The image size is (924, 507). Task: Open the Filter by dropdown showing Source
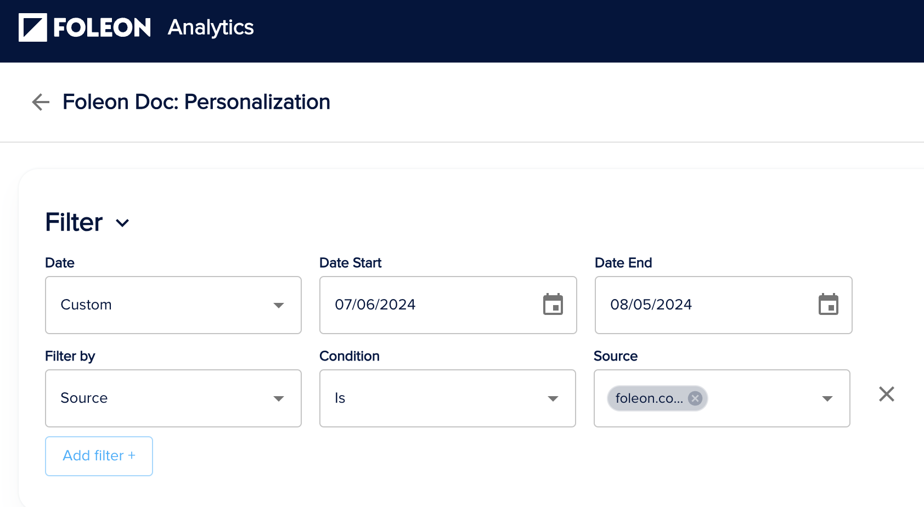point(173,398)
